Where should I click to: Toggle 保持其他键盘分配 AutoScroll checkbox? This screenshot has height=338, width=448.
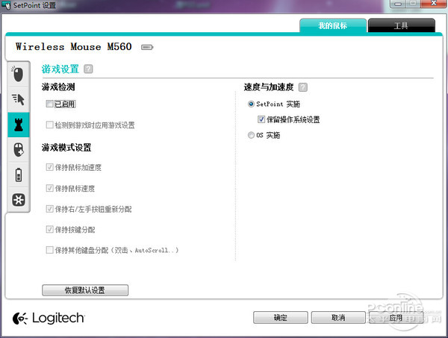(x=50, y=250)
